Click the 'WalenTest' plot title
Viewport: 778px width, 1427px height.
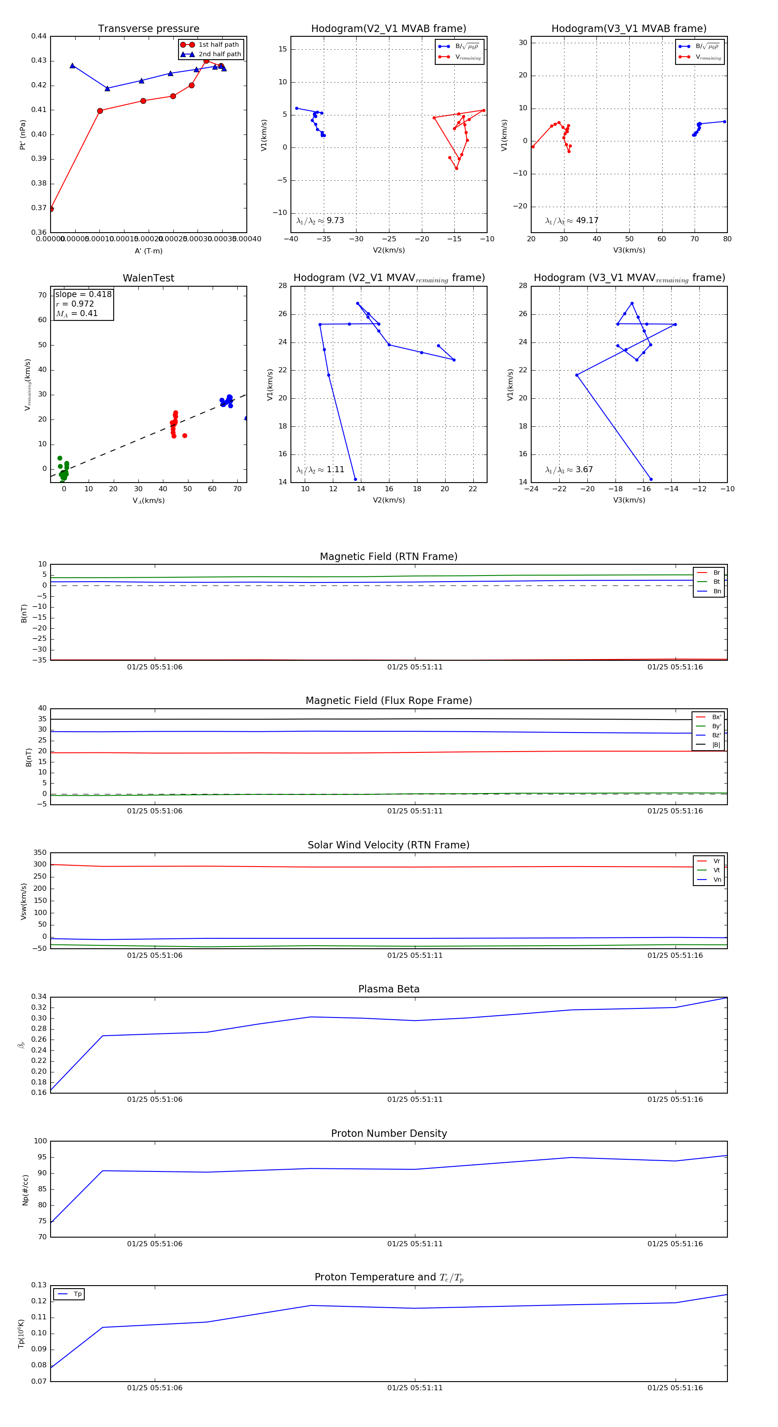pyautogui.click(x=148, y=278)
